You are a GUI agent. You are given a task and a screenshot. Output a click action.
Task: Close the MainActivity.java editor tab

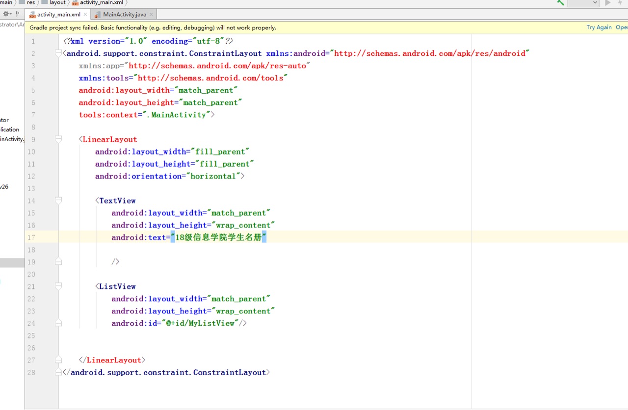pyautogui.click(x=151, y=15)
